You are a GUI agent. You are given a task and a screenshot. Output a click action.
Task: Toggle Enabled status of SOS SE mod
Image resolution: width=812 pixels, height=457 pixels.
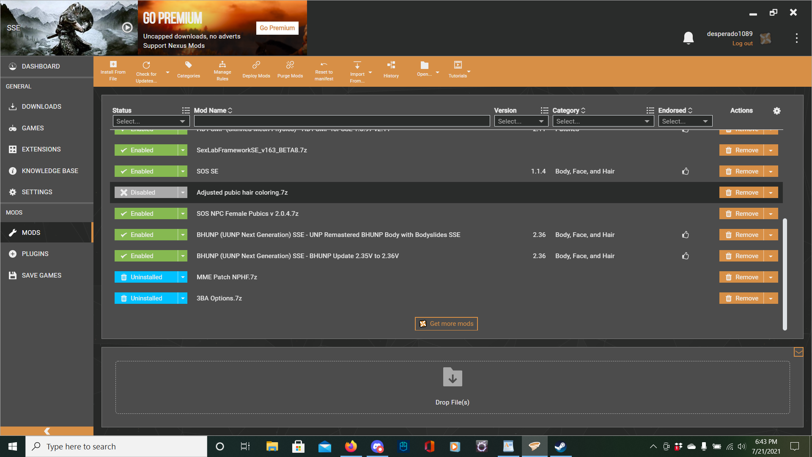pos(146,171)
